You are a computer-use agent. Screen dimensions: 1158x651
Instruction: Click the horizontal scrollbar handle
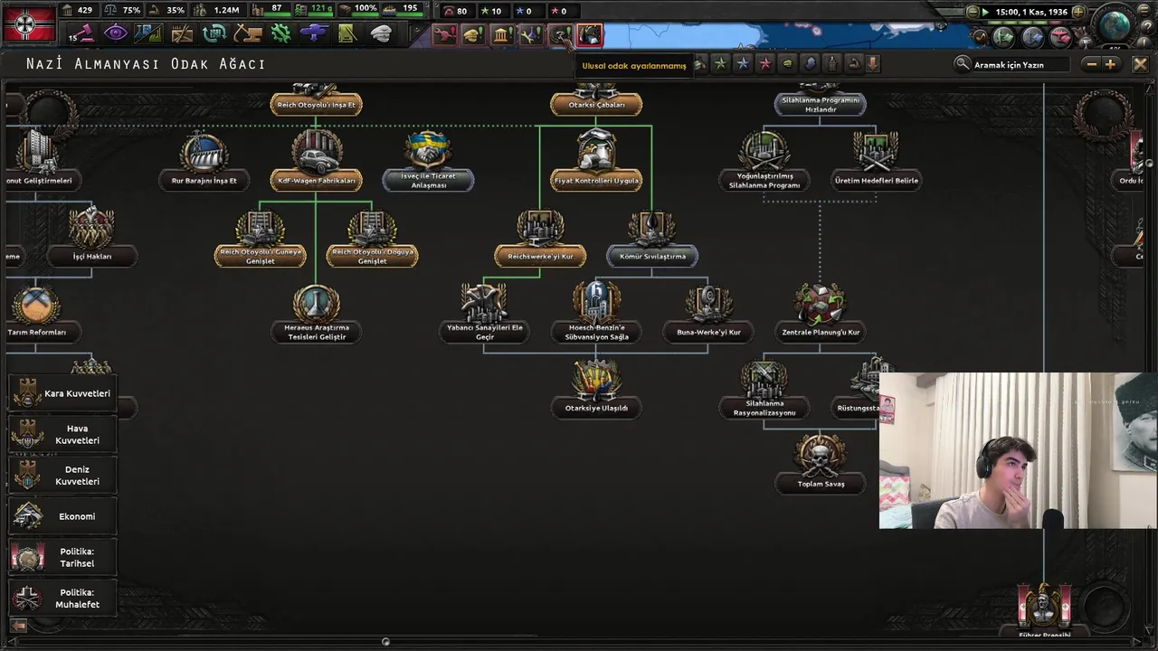(385, 642)
